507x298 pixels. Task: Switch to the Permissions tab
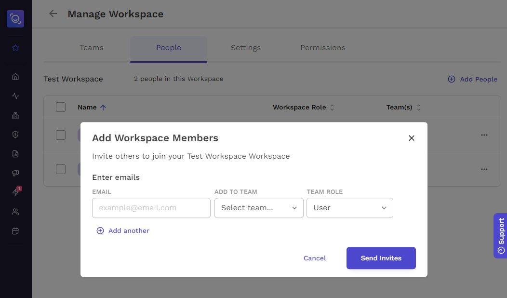[x=323, y=48]
